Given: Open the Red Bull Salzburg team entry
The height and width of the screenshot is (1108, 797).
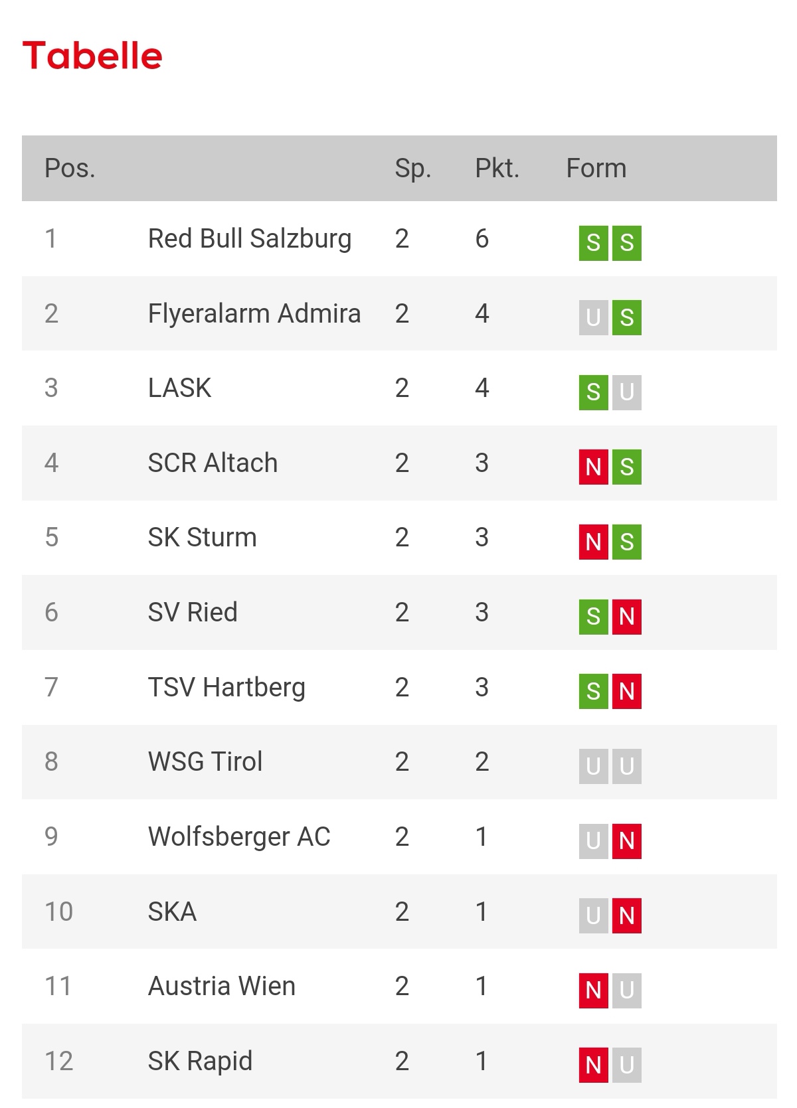Looking at the screenshot, I should 250,239.
